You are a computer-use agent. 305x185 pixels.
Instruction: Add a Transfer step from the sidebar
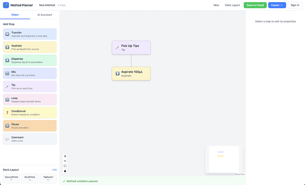[30, 34]
